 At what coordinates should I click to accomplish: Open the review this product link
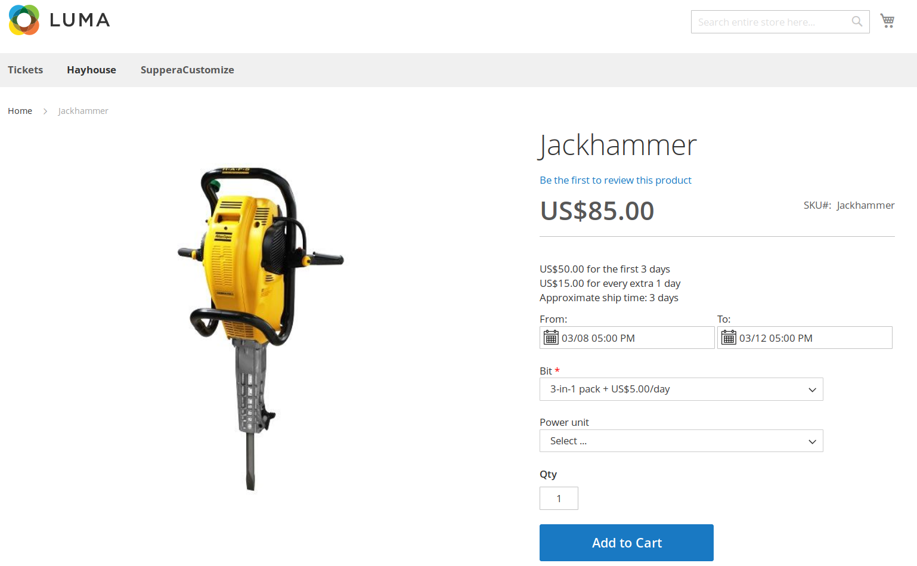615,180
